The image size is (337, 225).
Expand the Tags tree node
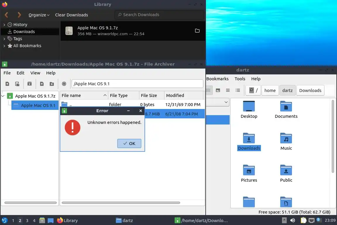tap(4, 39)
